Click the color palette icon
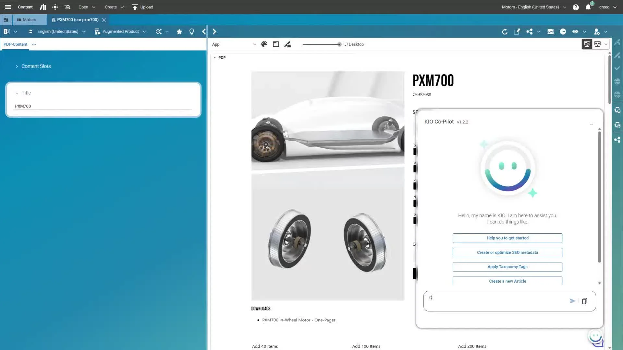 pyautogui.click(x=264, y=44)
